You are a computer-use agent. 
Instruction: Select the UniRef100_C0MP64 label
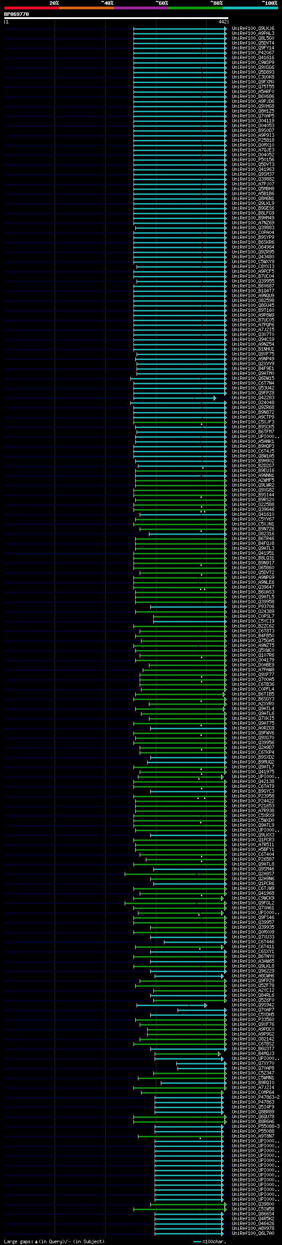(253, 1092)
